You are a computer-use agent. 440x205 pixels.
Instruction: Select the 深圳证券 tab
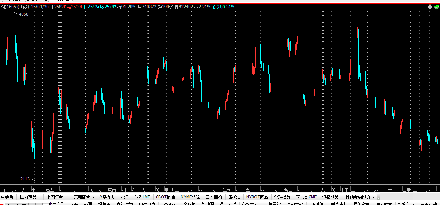82,197
